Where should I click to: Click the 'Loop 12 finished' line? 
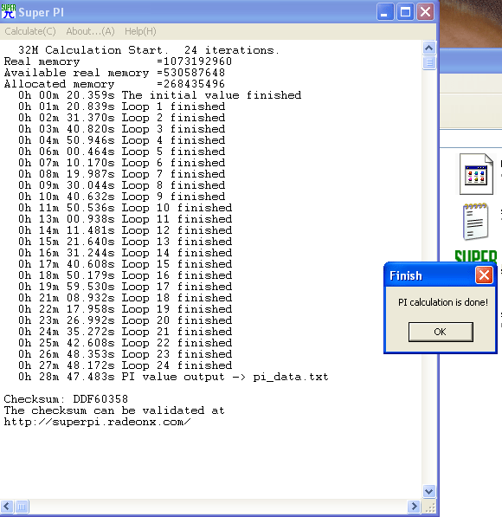point(125,230)
